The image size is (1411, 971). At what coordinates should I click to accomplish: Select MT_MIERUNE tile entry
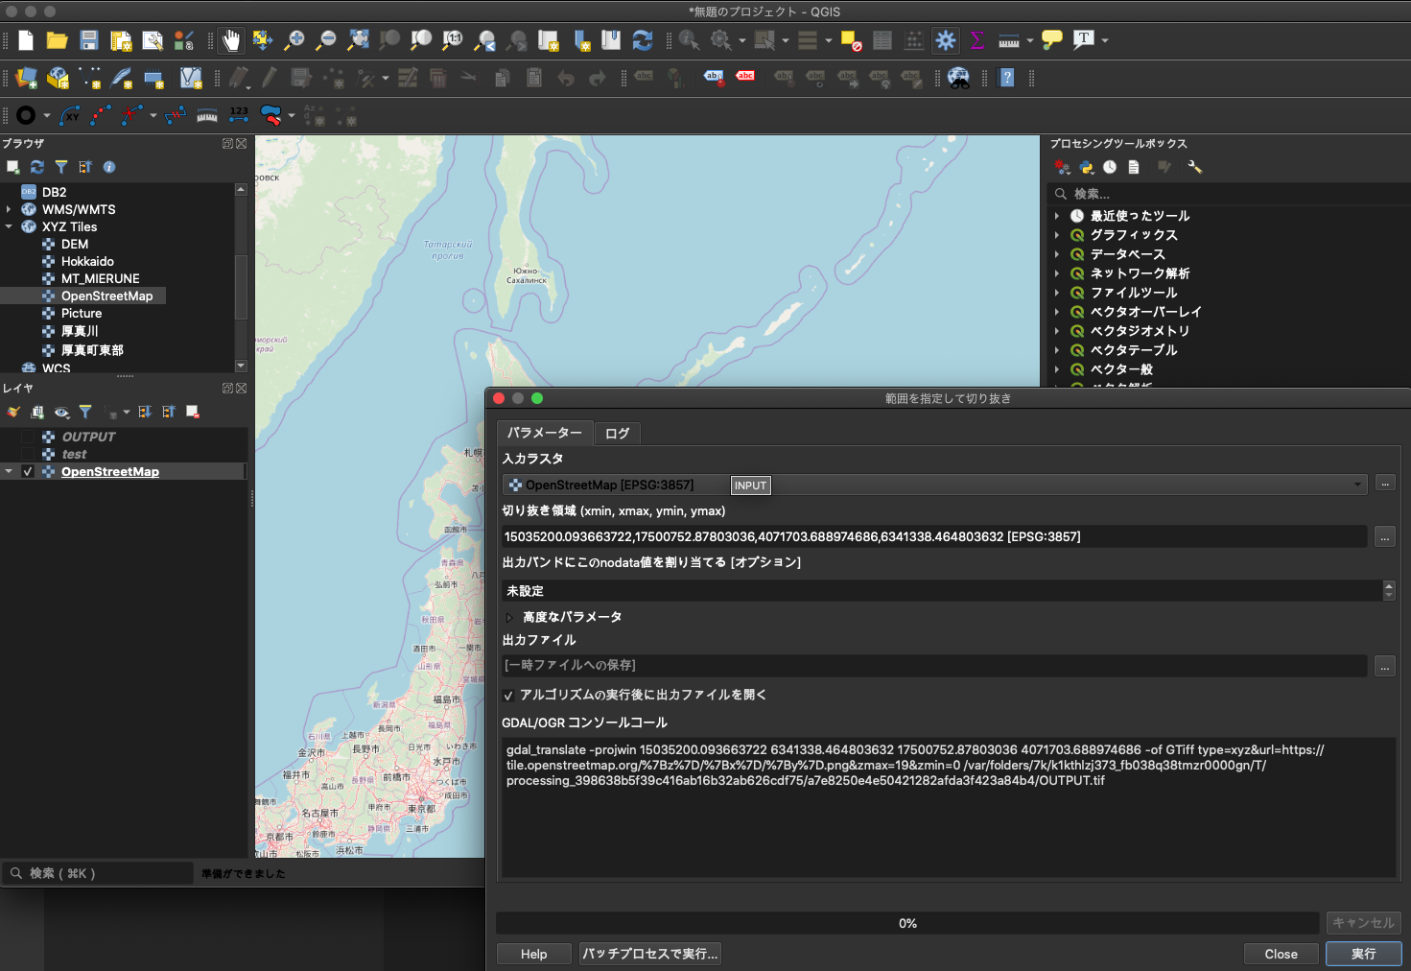pos(101,278)
